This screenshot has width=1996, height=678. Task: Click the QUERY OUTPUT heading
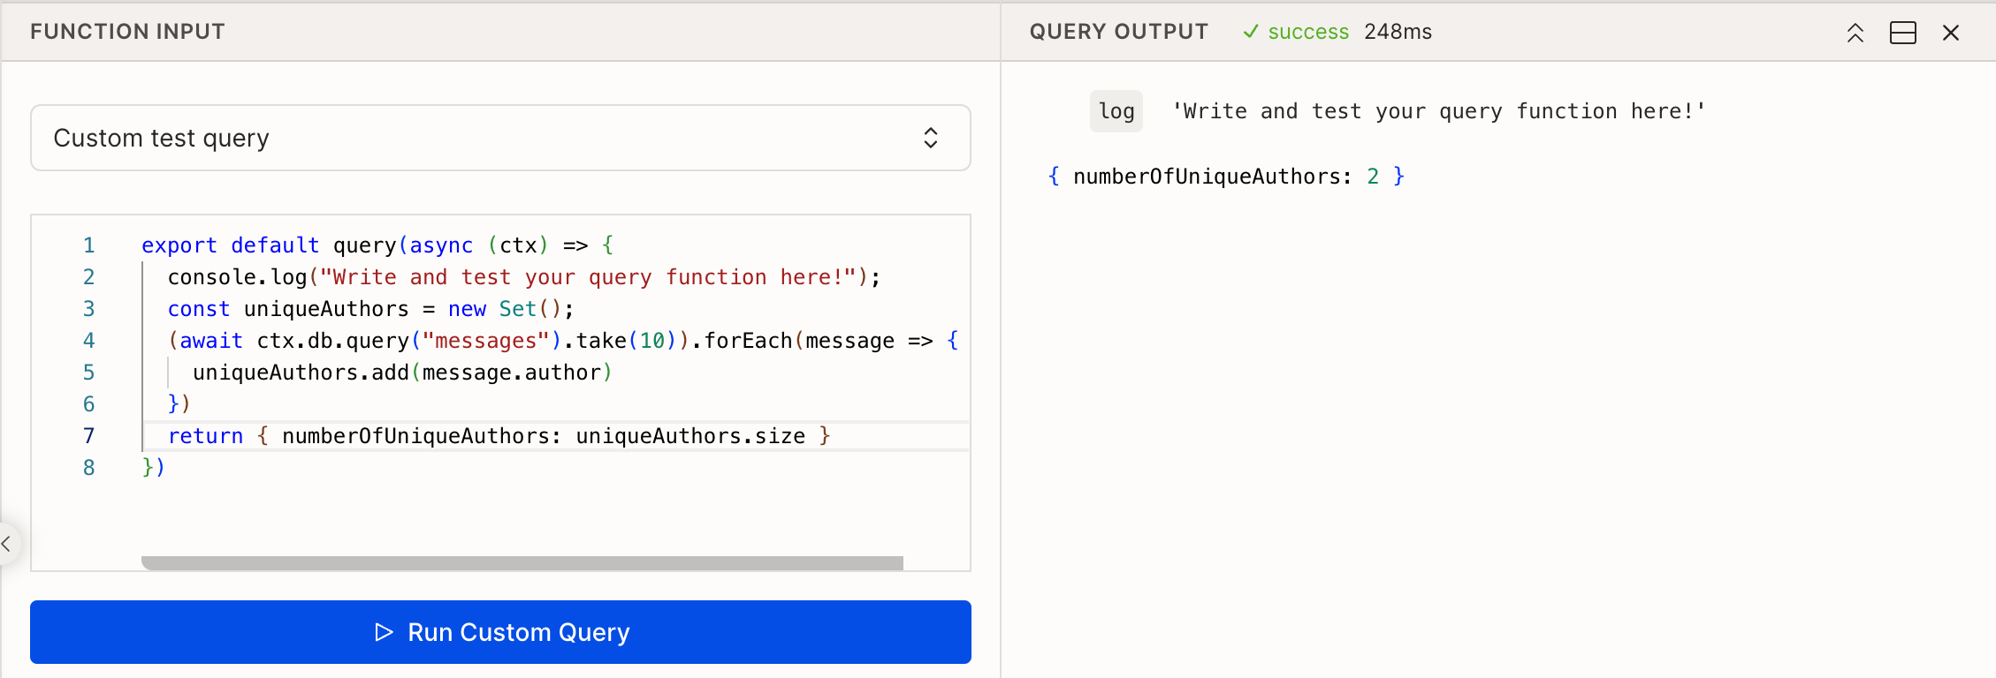(1118, 32)
